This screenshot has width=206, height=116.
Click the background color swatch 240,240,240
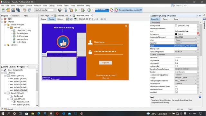(x=176, y=25)
